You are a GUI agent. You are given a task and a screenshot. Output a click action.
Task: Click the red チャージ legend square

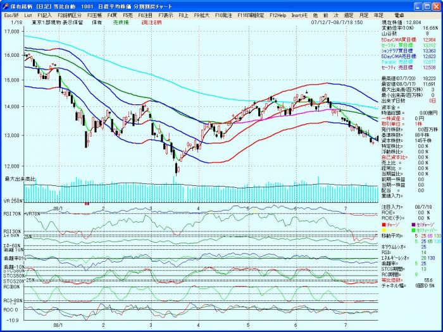coord(384,224)
